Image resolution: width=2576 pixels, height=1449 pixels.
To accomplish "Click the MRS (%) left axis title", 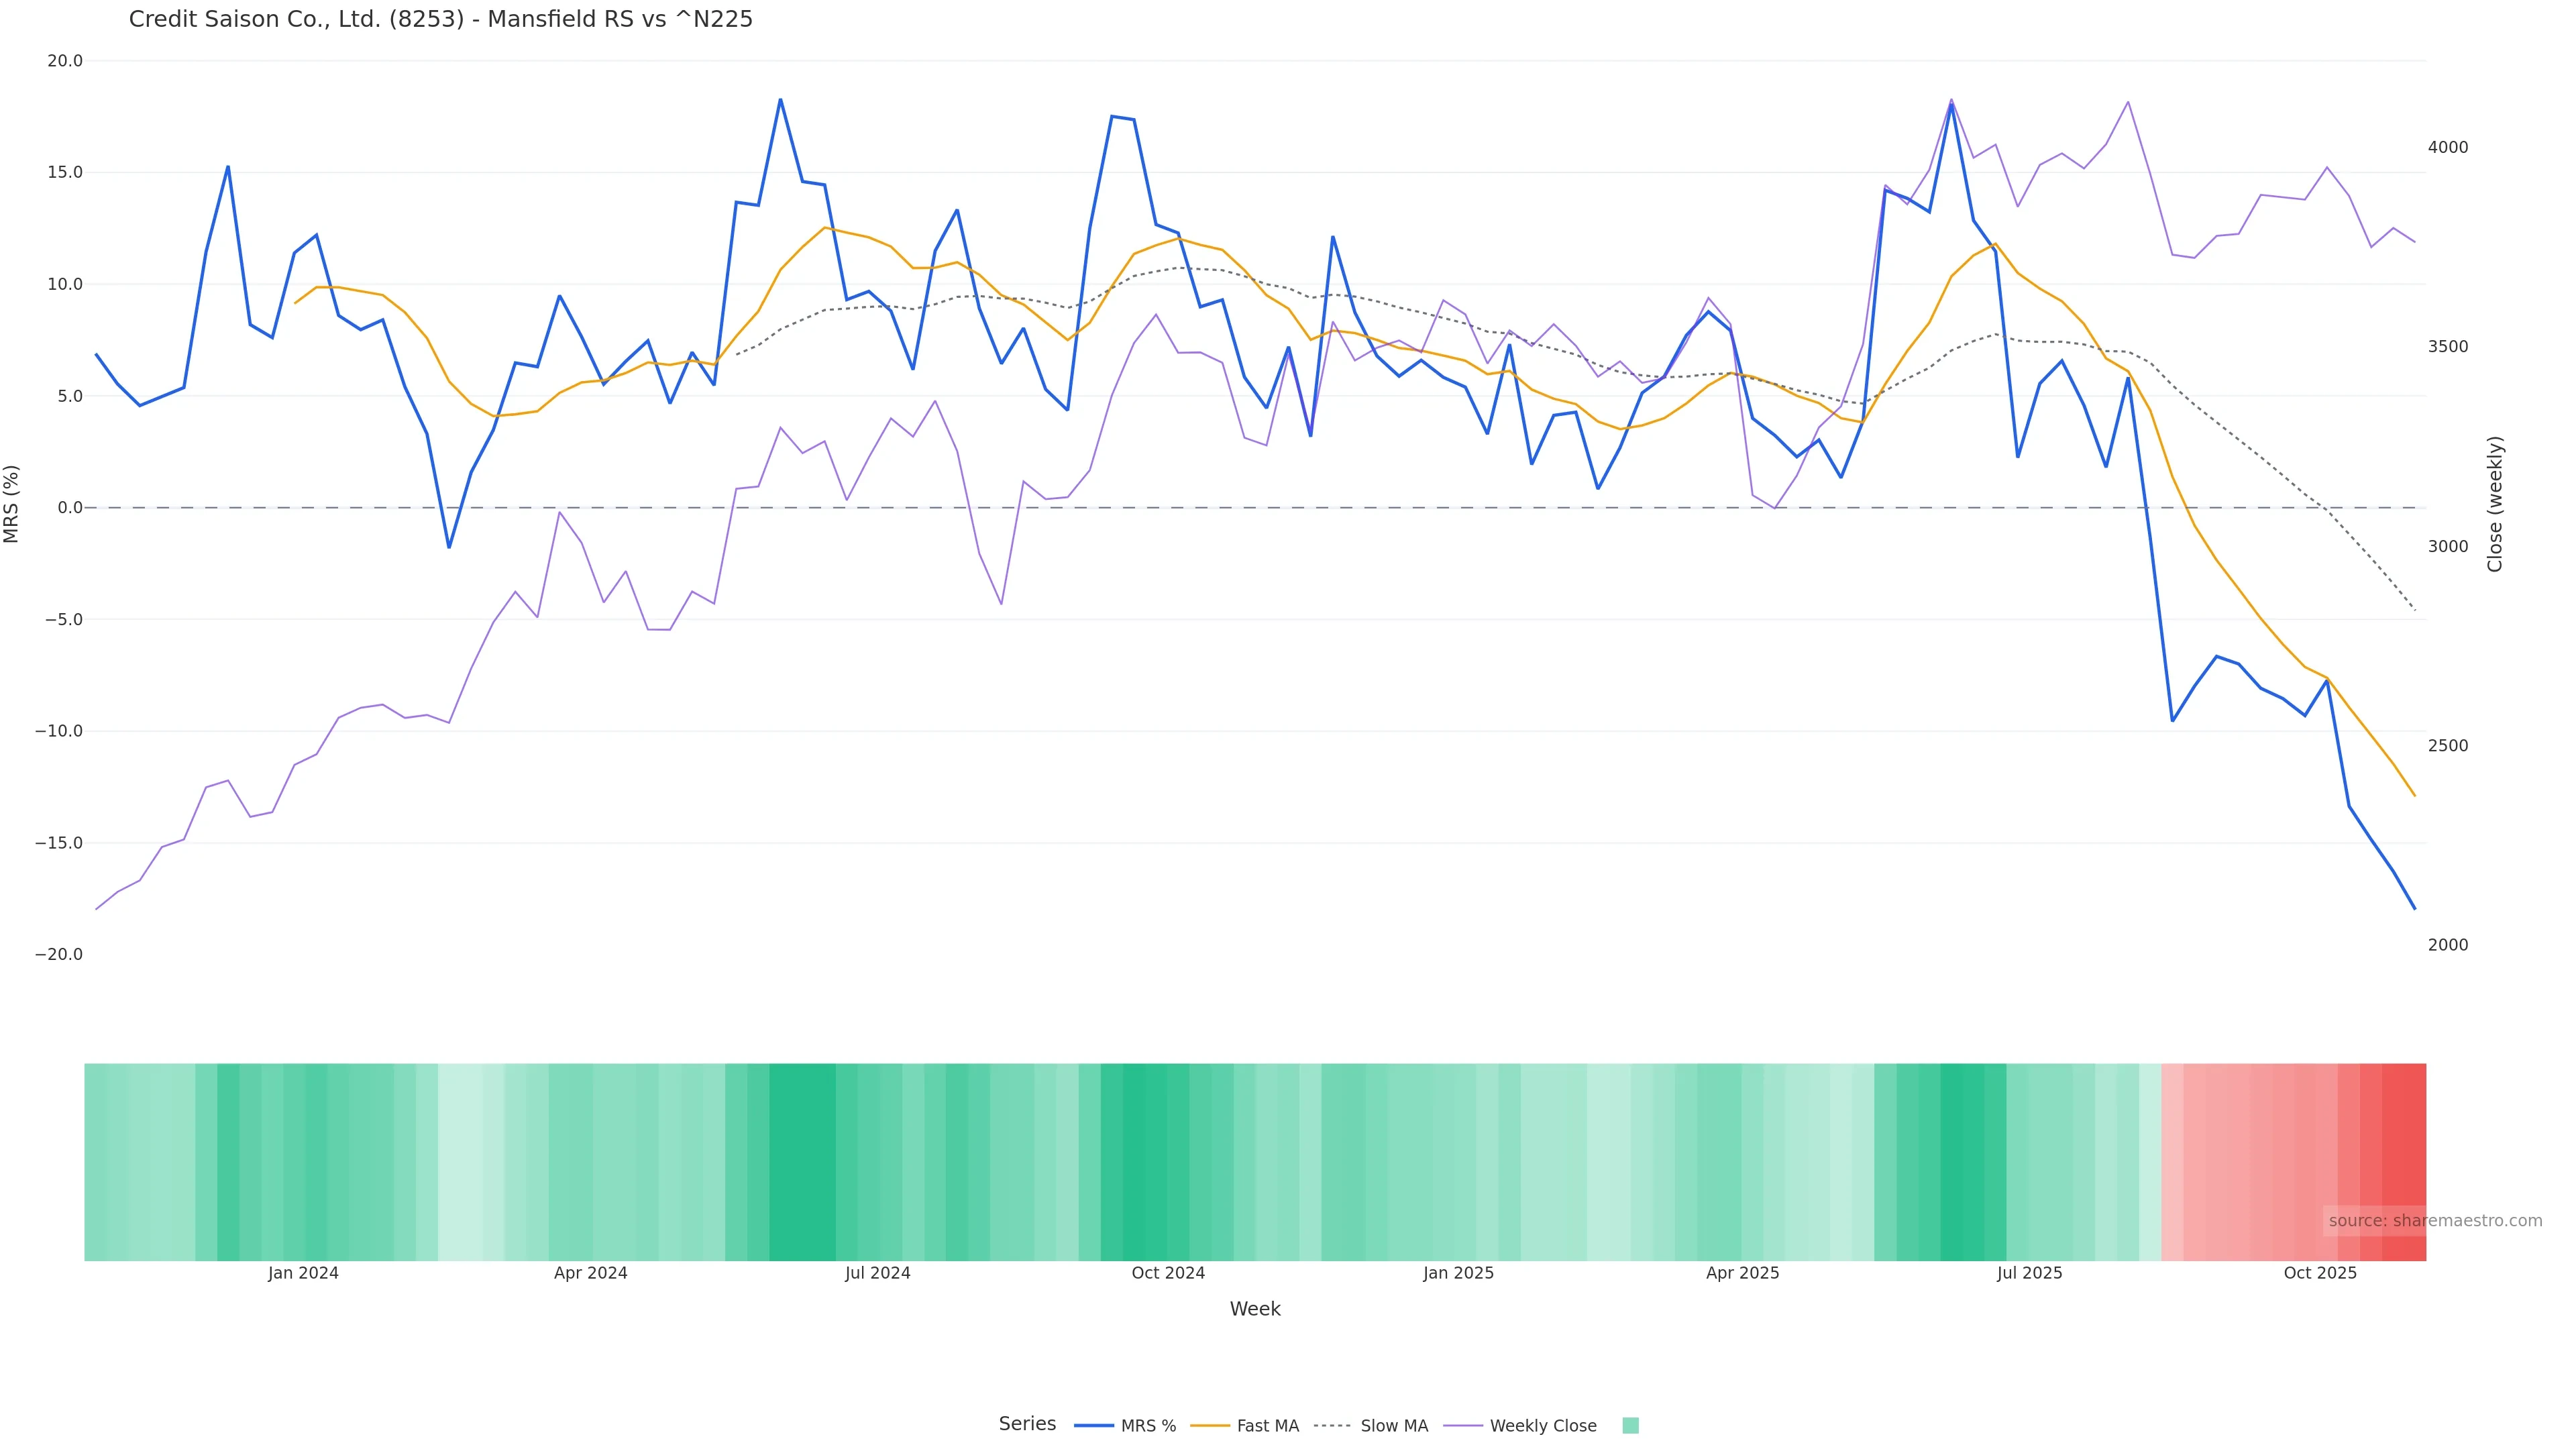I will tap(12, 504).
